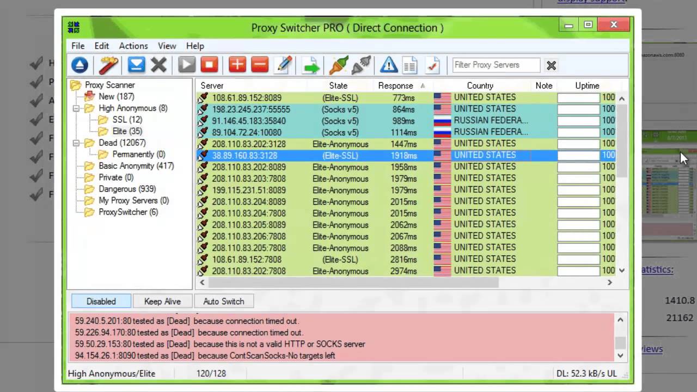Open the File menu
This screenshot has width=697, height=392.
(78, 46)
